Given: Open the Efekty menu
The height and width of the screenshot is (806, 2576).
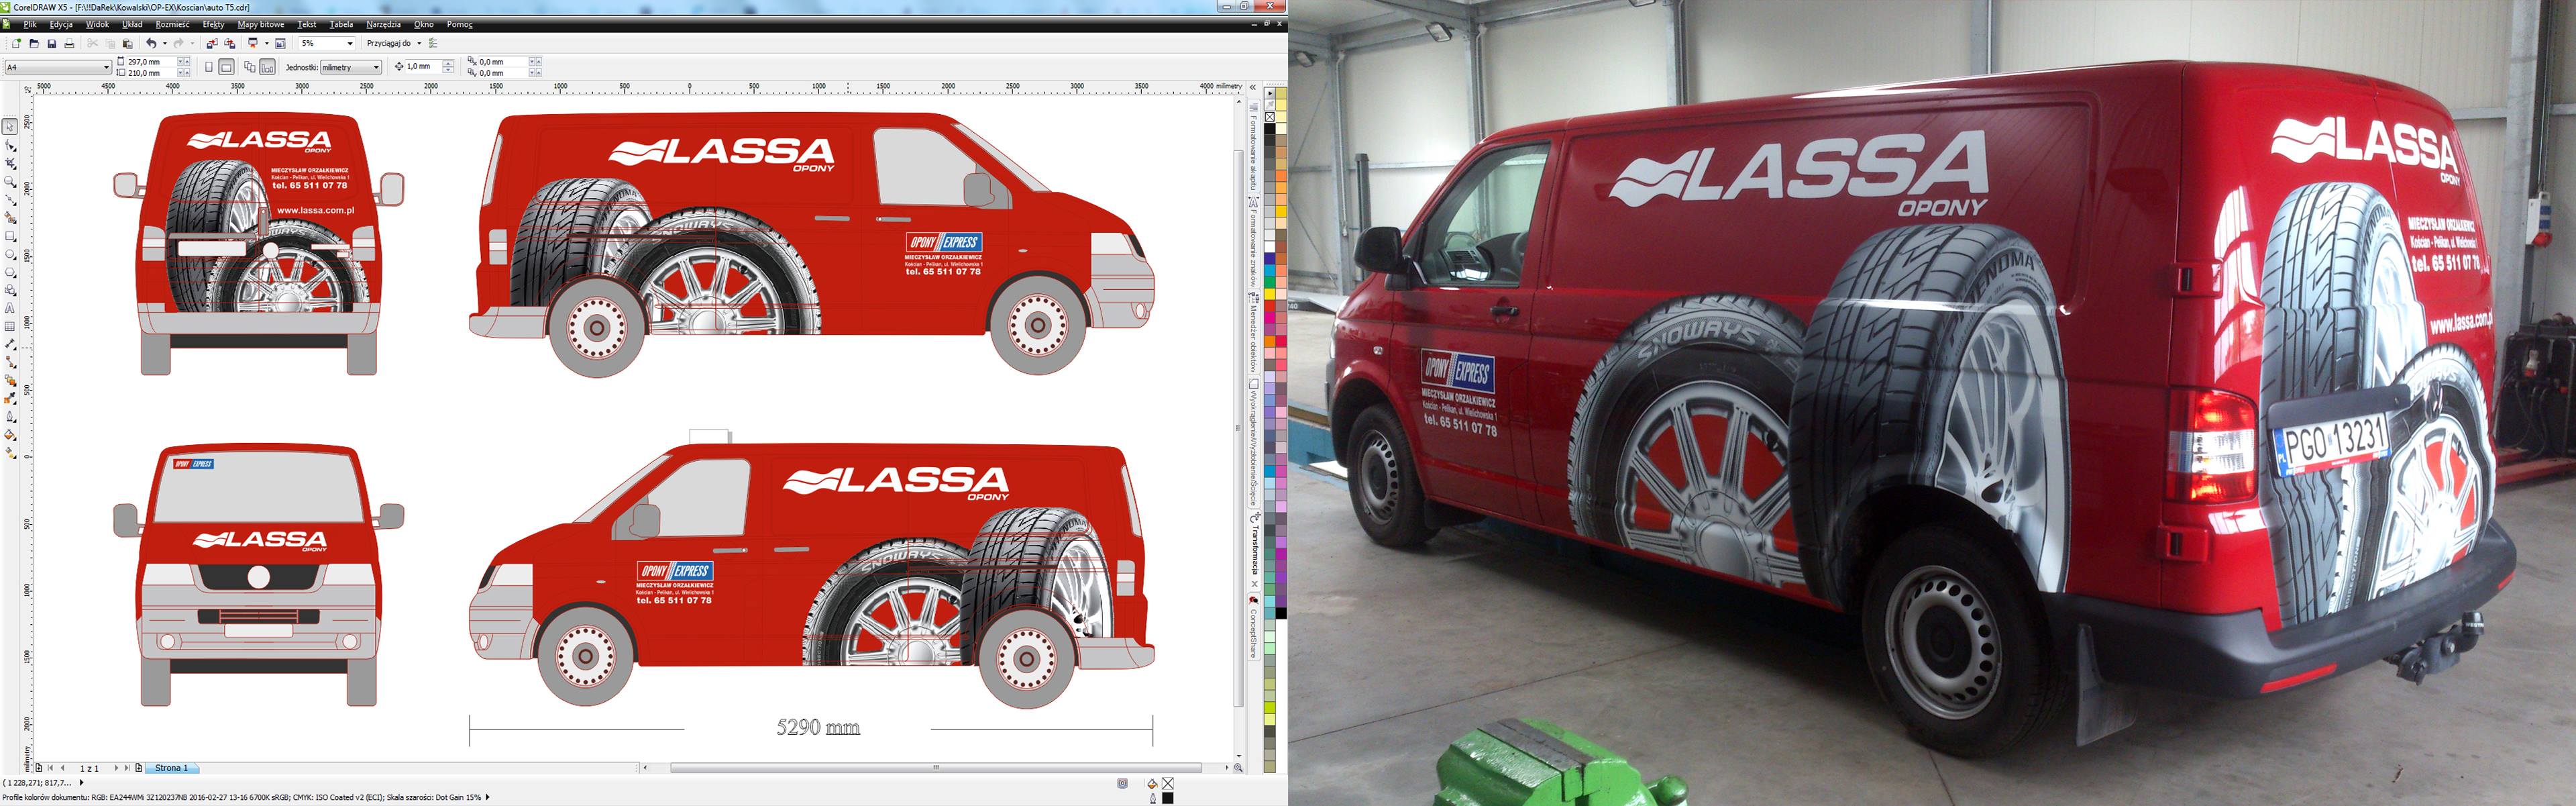Looking at the screenshot, I should (213, 24).
